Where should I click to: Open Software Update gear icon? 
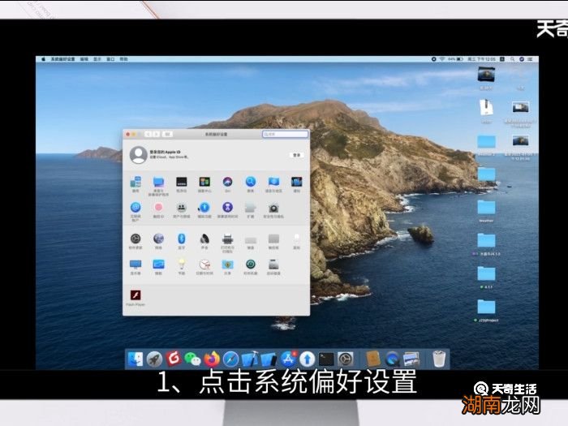click(x=136, y=239)
